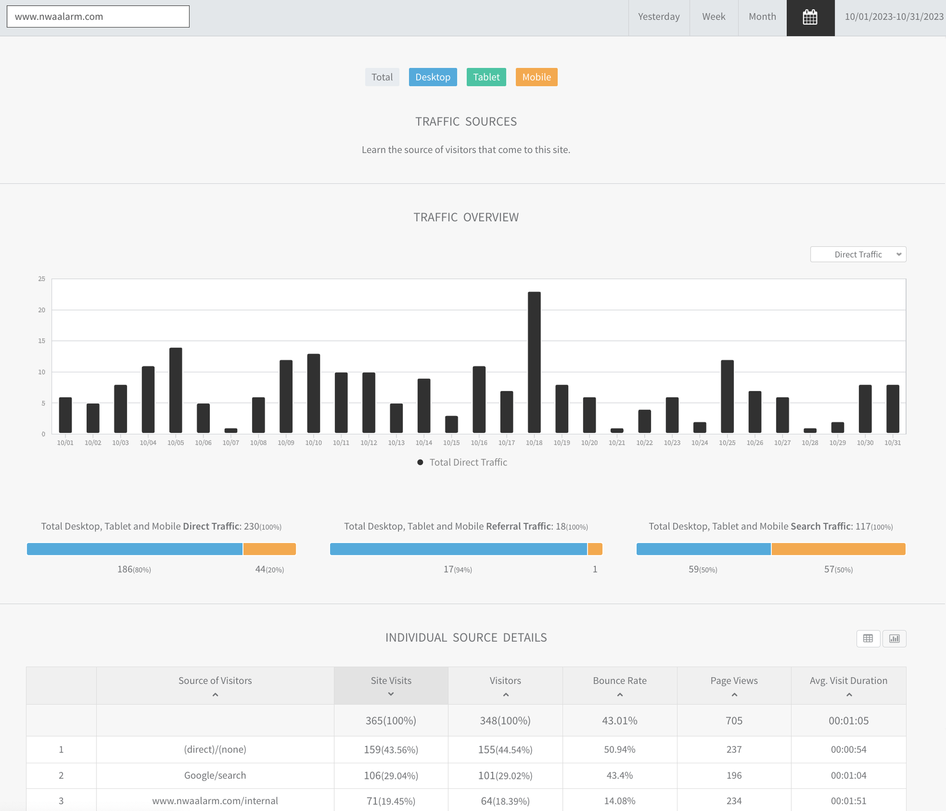
Task: Sort Avg. Visit Duration column arrow
Action: [849, 695]
